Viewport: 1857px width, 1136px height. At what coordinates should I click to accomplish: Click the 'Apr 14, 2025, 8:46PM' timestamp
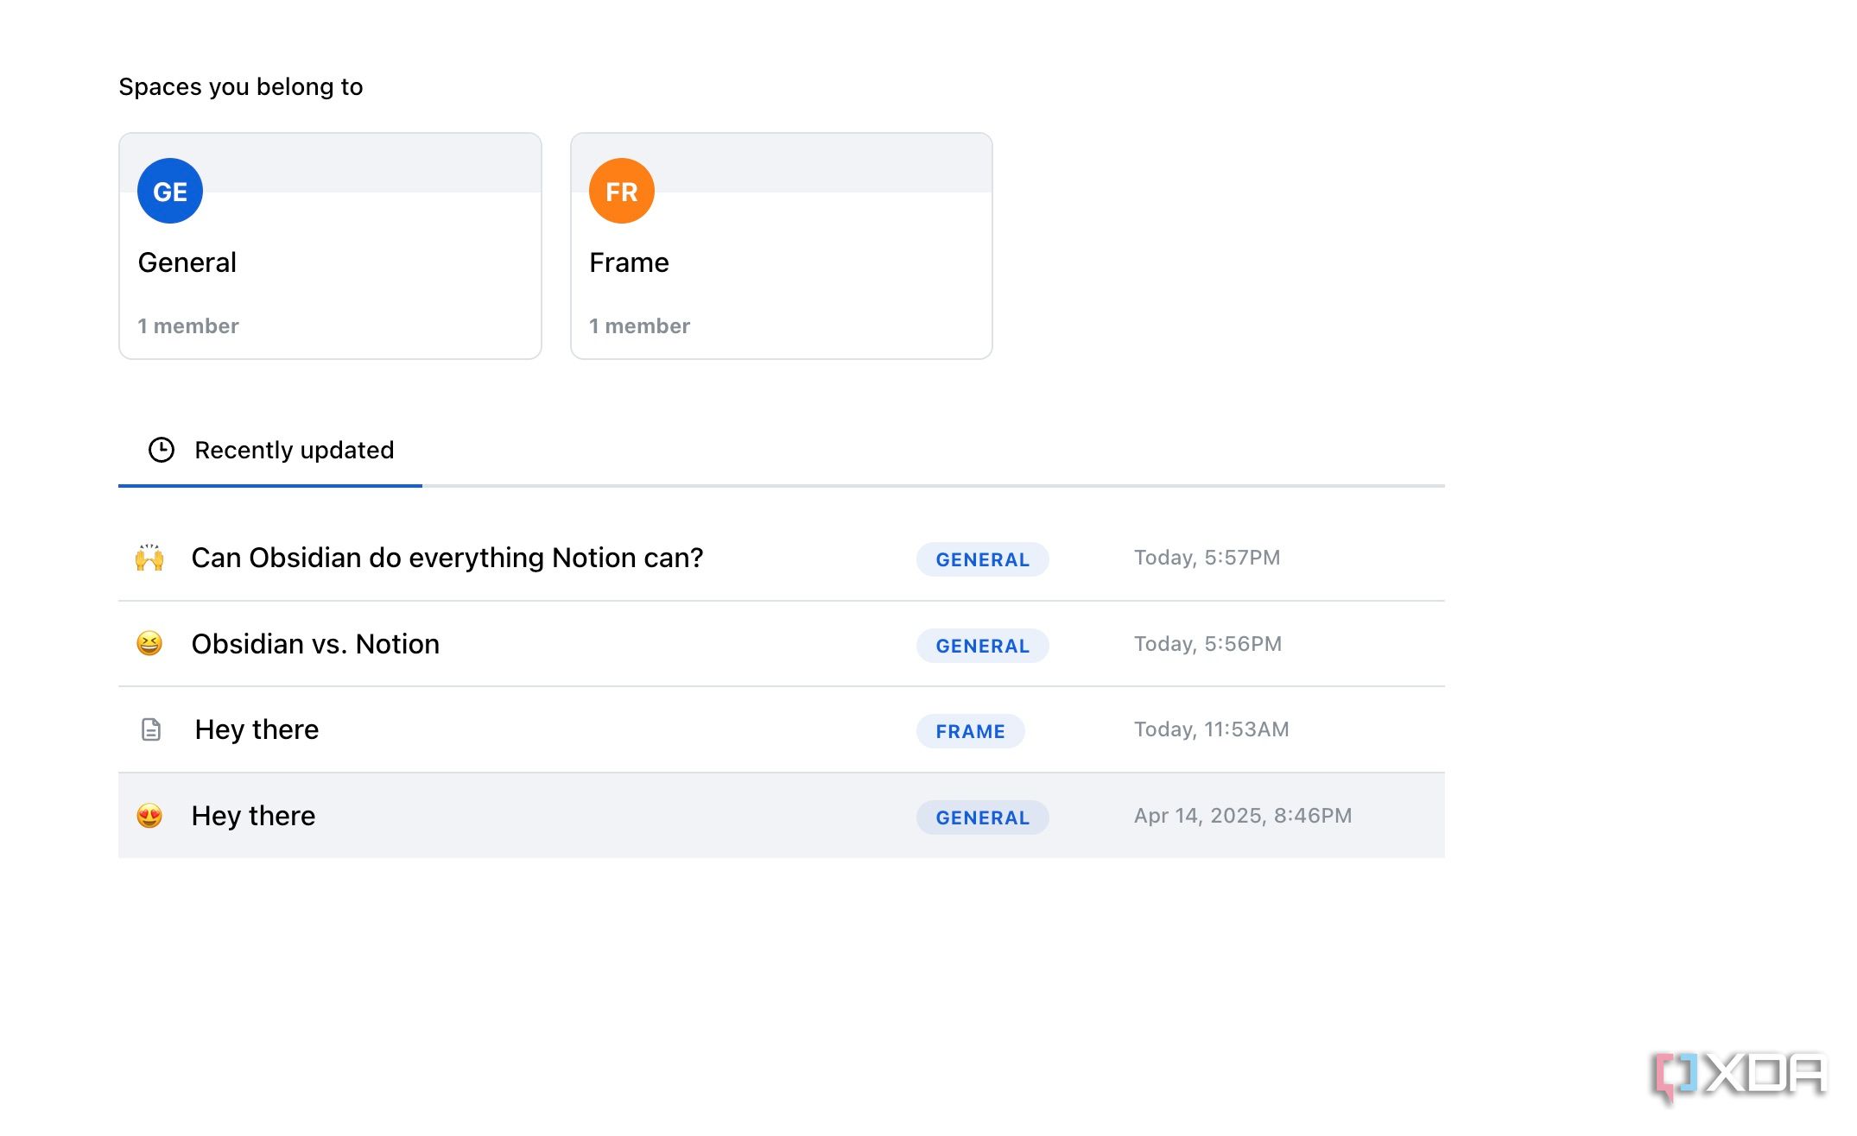(x=1243, y=816)
